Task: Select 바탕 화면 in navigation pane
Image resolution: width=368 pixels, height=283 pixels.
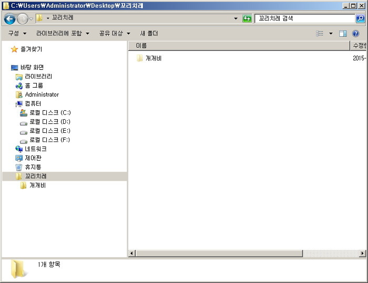Action: (32, 67)
